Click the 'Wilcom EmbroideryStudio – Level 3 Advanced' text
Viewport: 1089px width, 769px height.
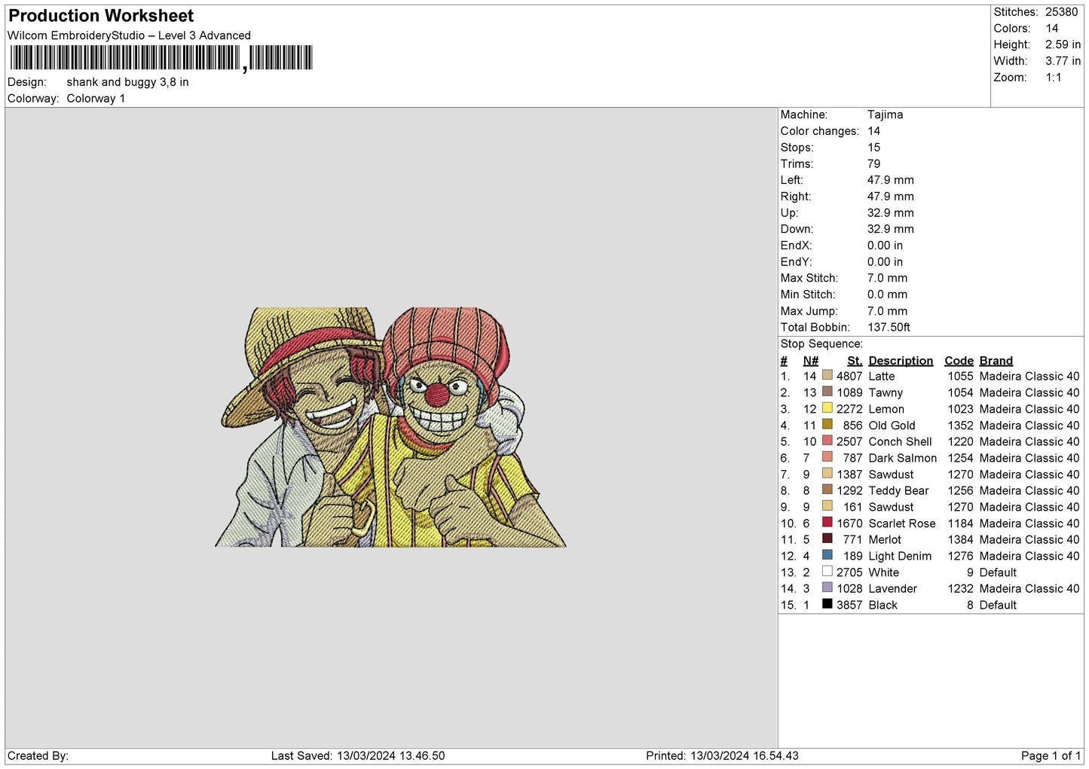point(129,35)
